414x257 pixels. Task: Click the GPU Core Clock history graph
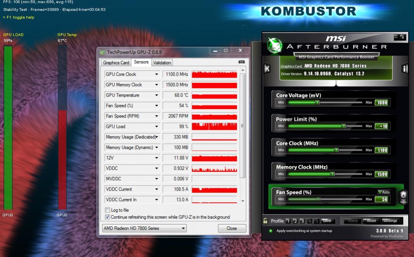(214, 74)
